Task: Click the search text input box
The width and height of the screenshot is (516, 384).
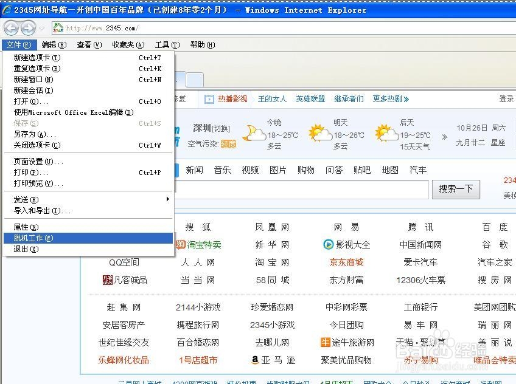Action: pyautogui.click(x=301, y=190)
